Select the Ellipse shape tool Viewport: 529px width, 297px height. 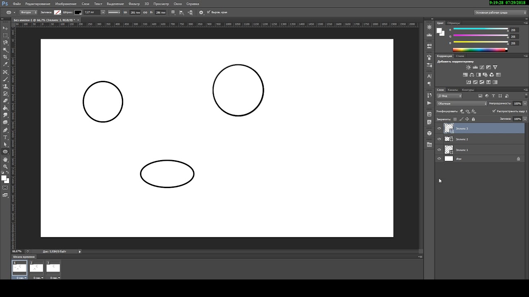click(x=5, y=152)
